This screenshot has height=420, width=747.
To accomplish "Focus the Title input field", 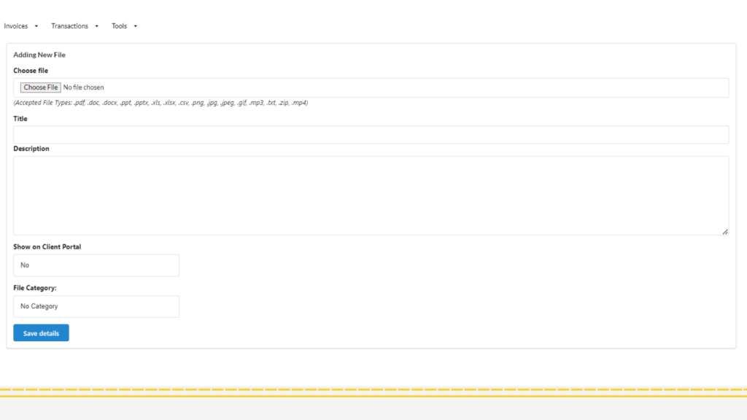I will tap(371, 135).
